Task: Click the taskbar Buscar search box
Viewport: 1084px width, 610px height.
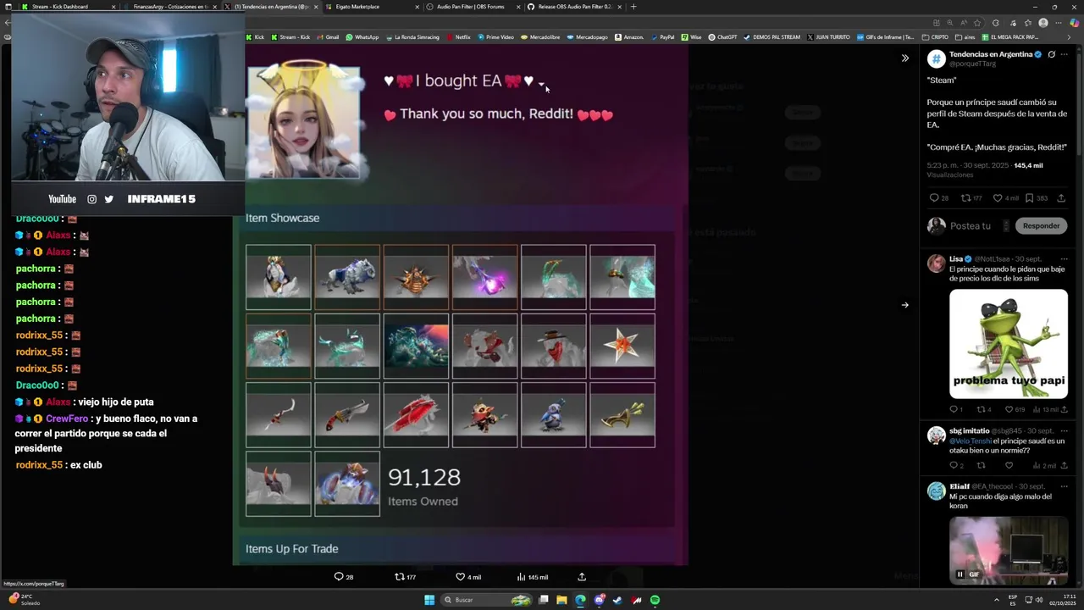Action: pyautogui.click(x=487, y=600)
